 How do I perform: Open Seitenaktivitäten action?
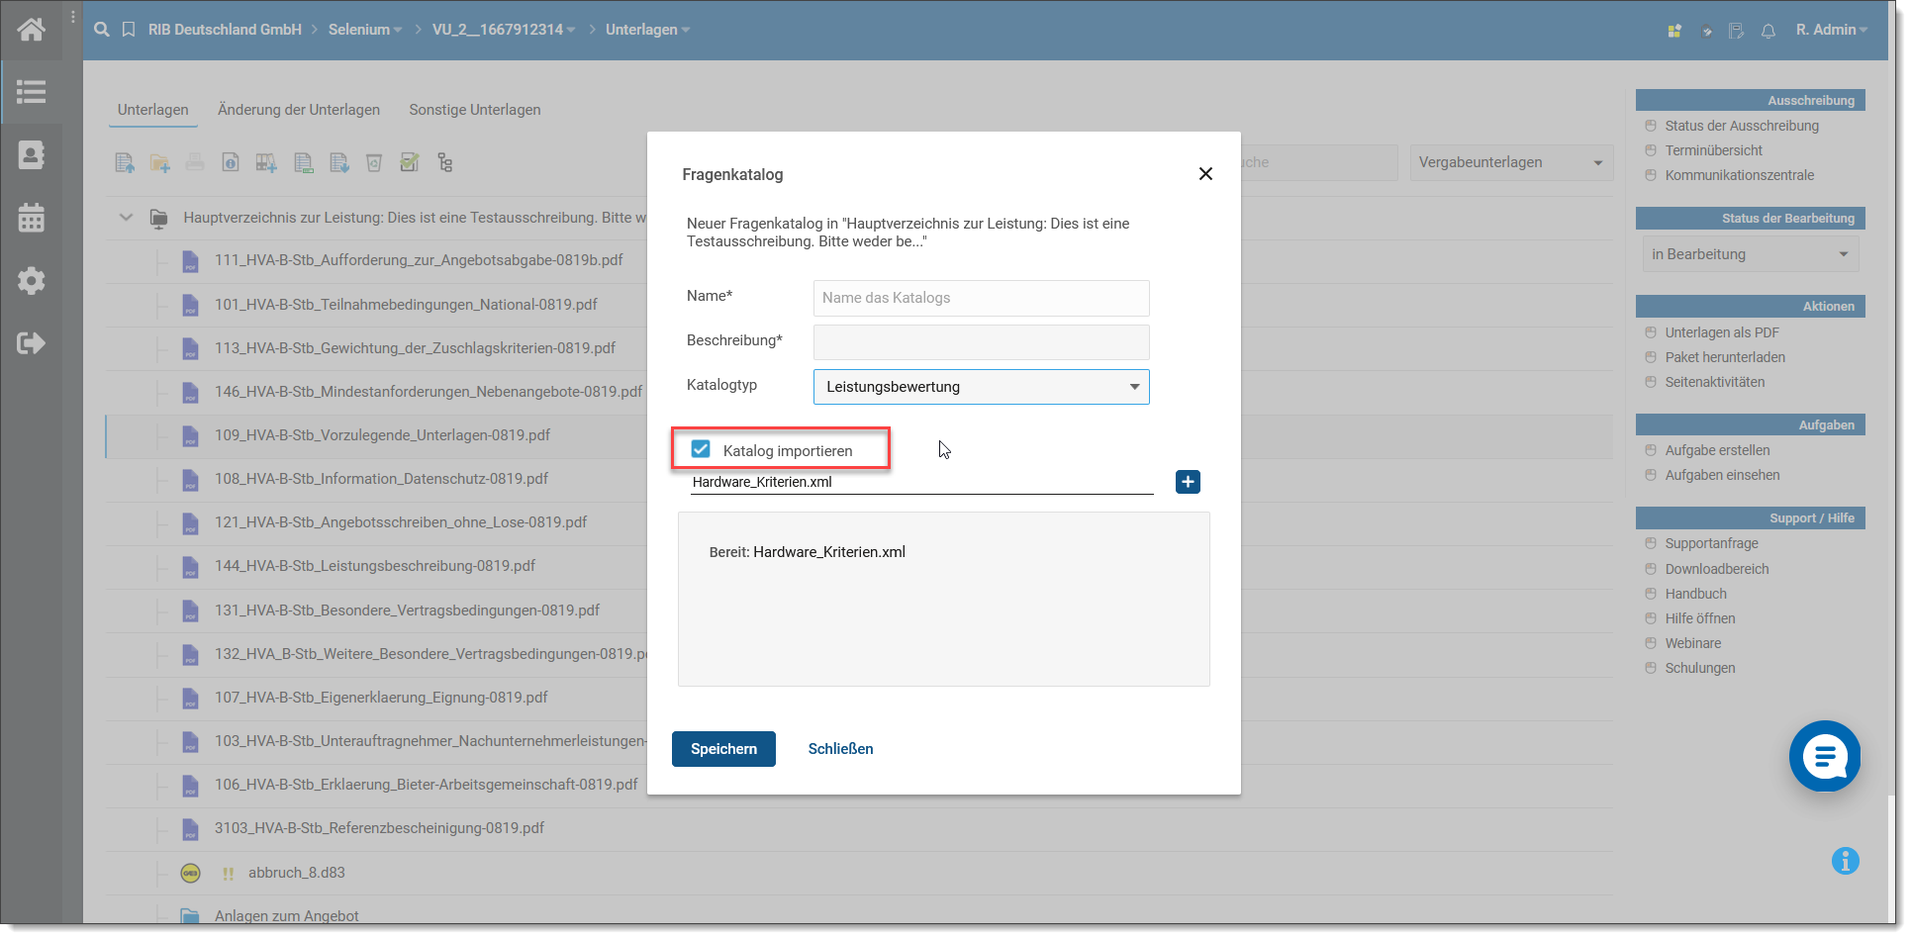click(x=1714, y=382)
